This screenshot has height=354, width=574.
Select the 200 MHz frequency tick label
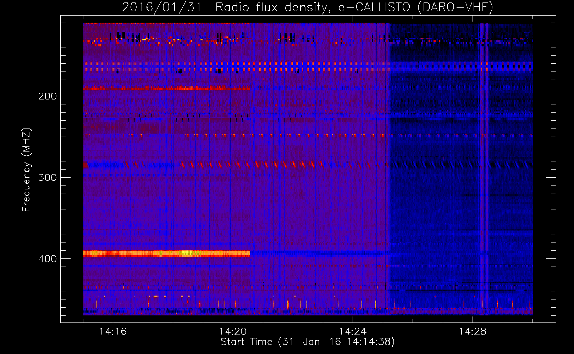[48, 96]
